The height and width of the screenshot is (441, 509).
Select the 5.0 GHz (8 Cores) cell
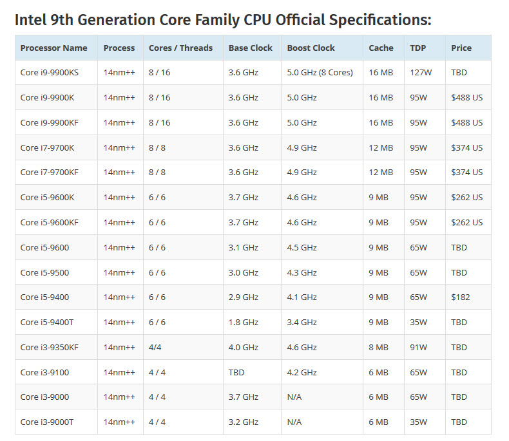[x=320, y=73]
